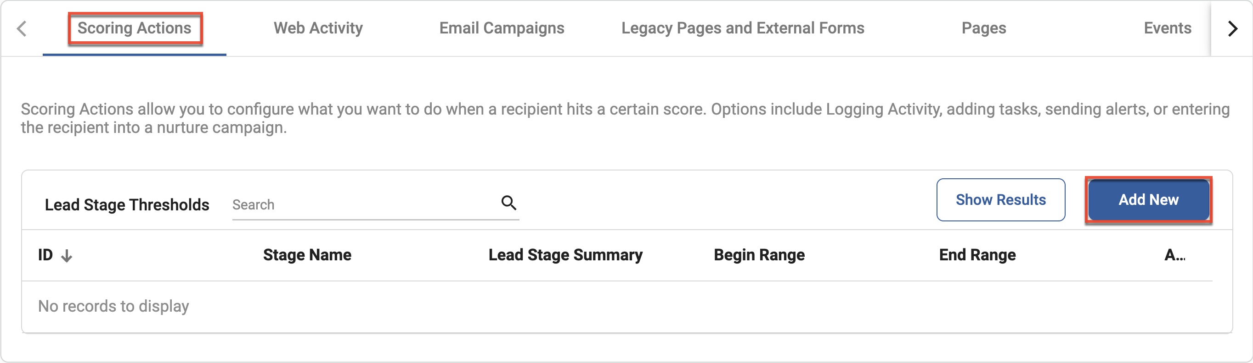Click the Add New button

pos(1148,200)
